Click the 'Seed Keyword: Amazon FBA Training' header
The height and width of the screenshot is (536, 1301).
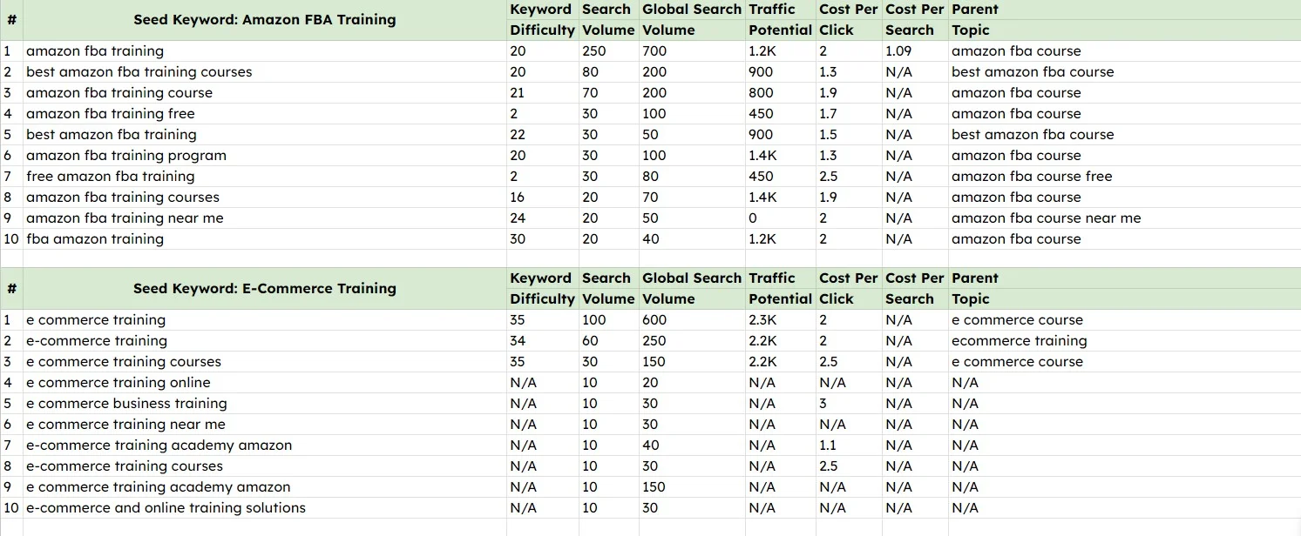coord(265,20)
